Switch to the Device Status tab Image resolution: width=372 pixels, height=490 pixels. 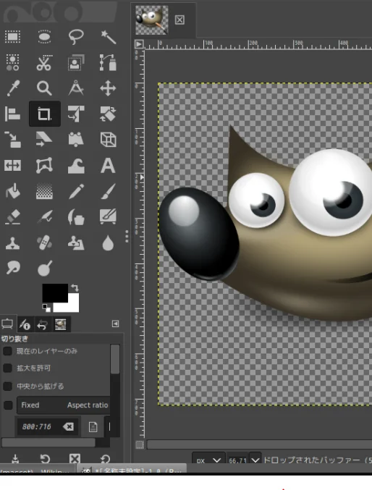click(x=25, y=324)
